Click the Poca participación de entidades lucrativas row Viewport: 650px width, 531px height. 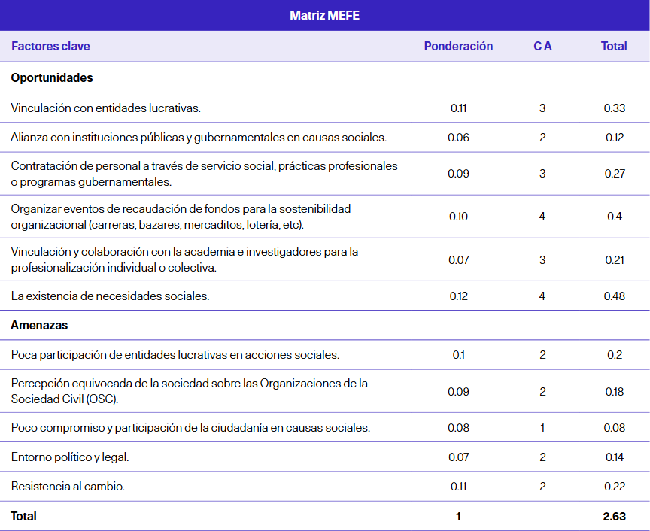pos(175,355)
